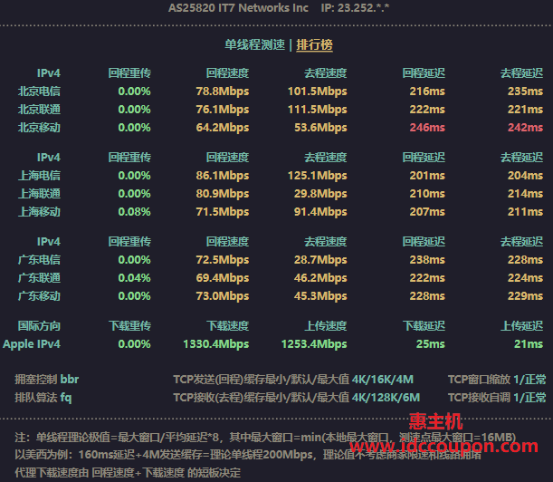Screen dimensions: 553x482
Task: Click the 北京移动 row label
Action: [x=39, y=128]
